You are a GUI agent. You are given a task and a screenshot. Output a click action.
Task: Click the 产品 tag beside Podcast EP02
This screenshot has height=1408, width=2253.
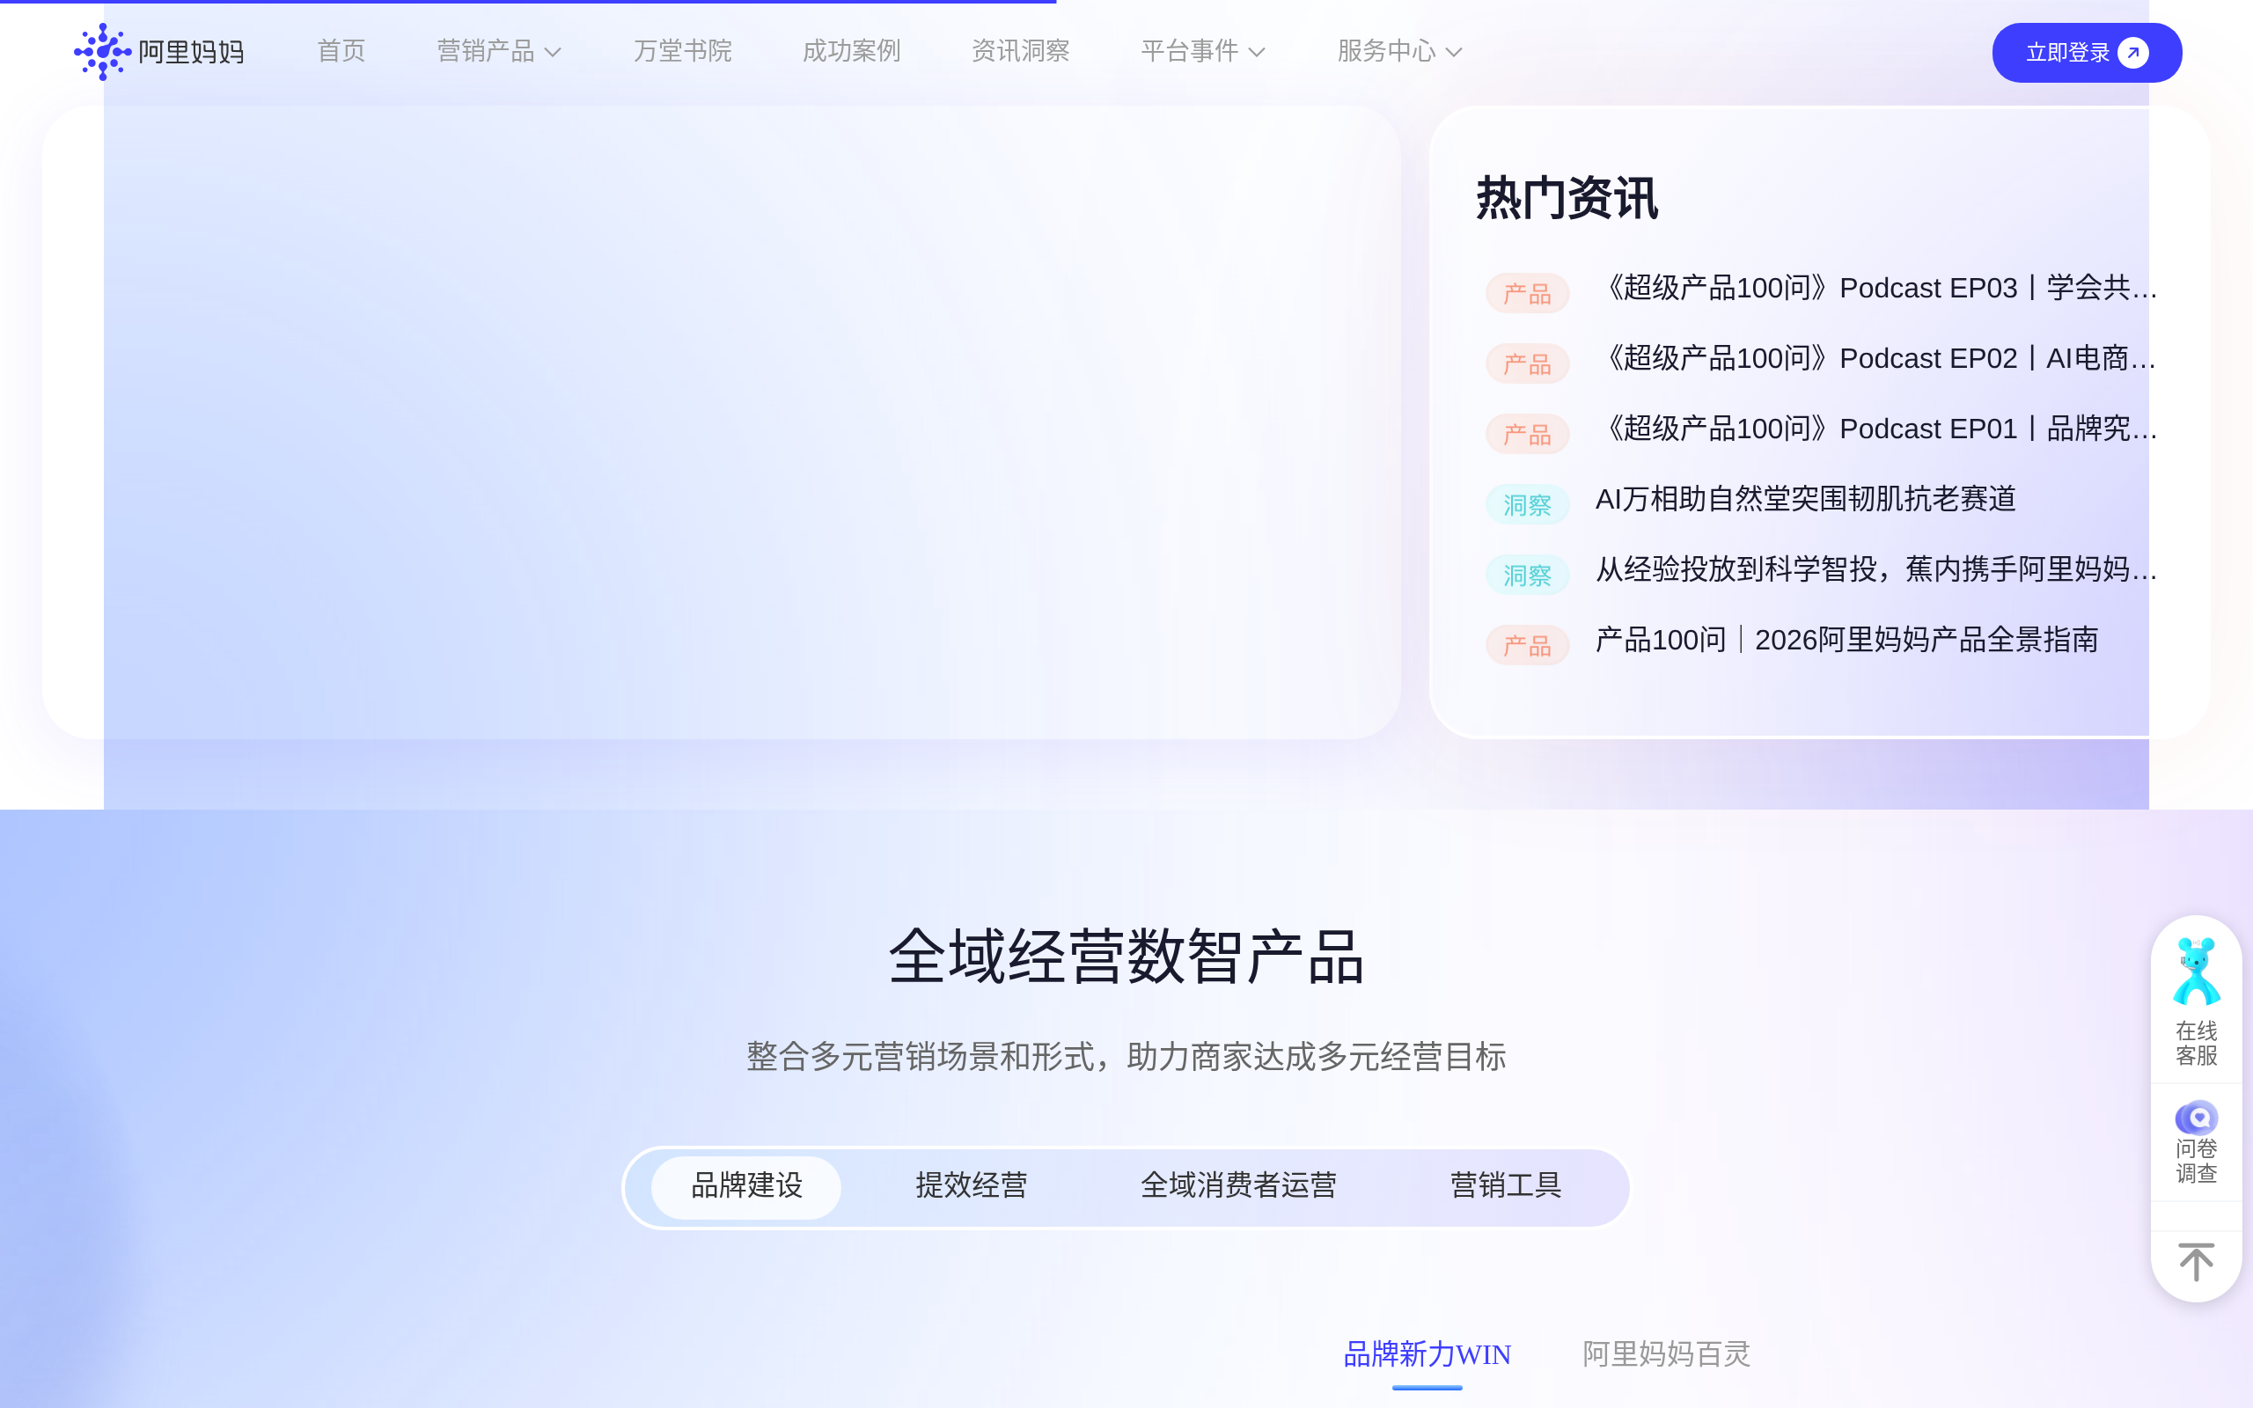1527,364
